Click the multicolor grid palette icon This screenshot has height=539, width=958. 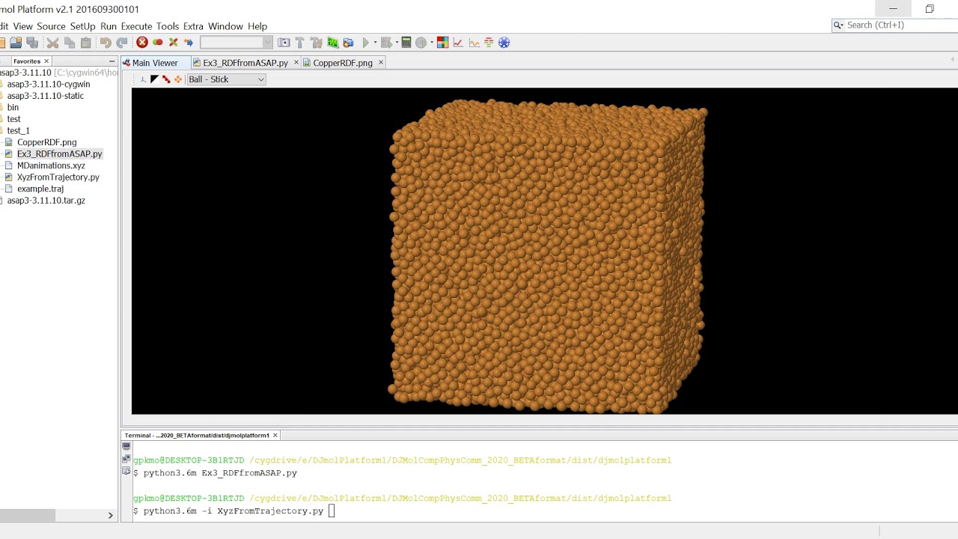click(x=443, y=43)
